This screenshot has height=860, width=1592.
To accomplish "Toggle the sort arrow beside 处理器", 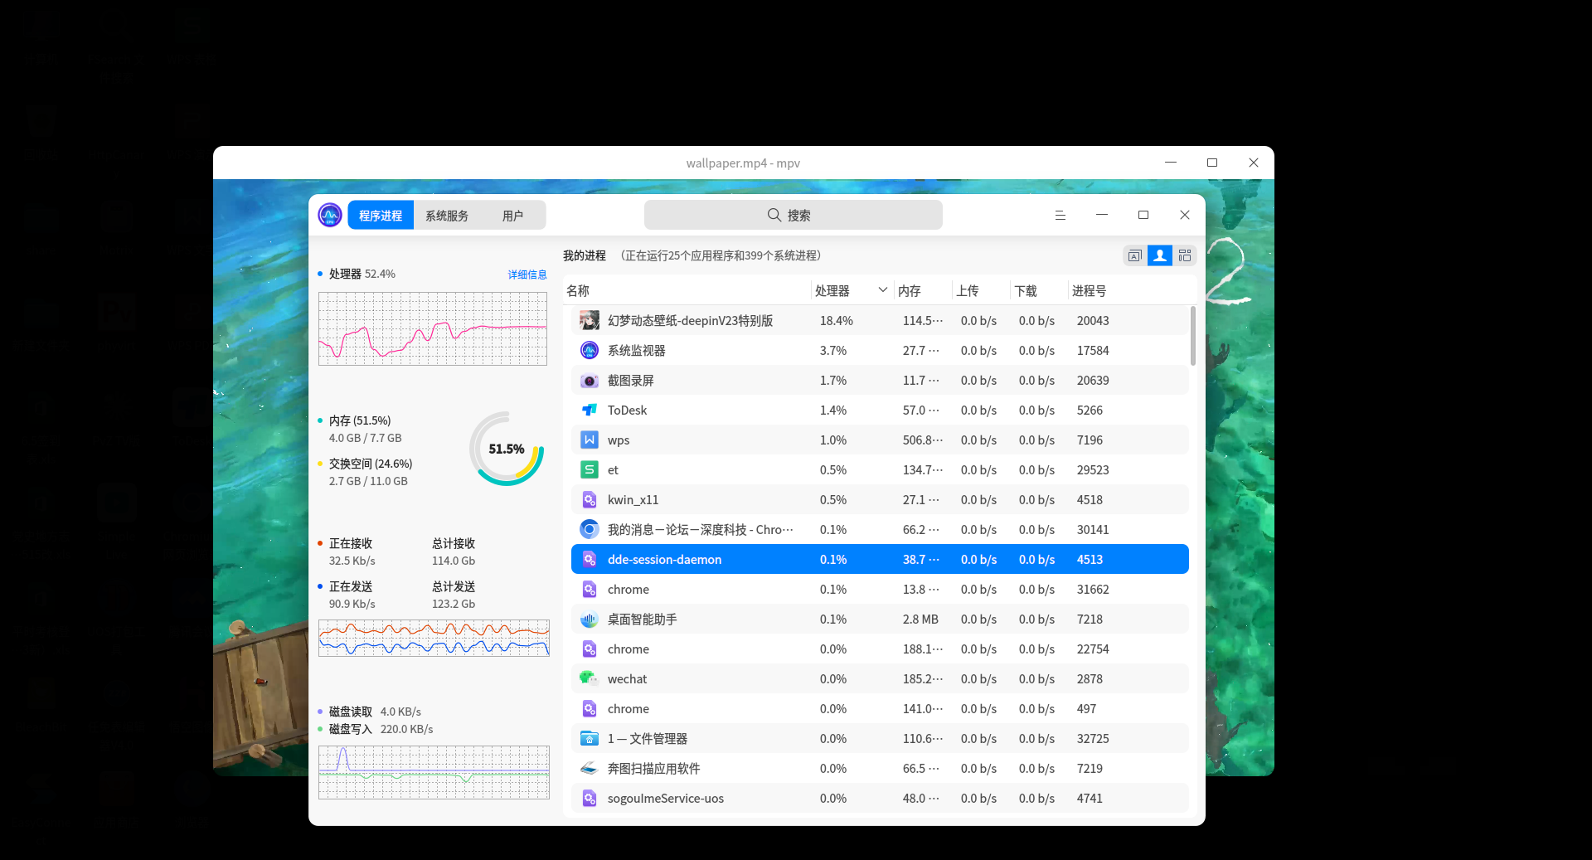I will [x=883, y=290].
